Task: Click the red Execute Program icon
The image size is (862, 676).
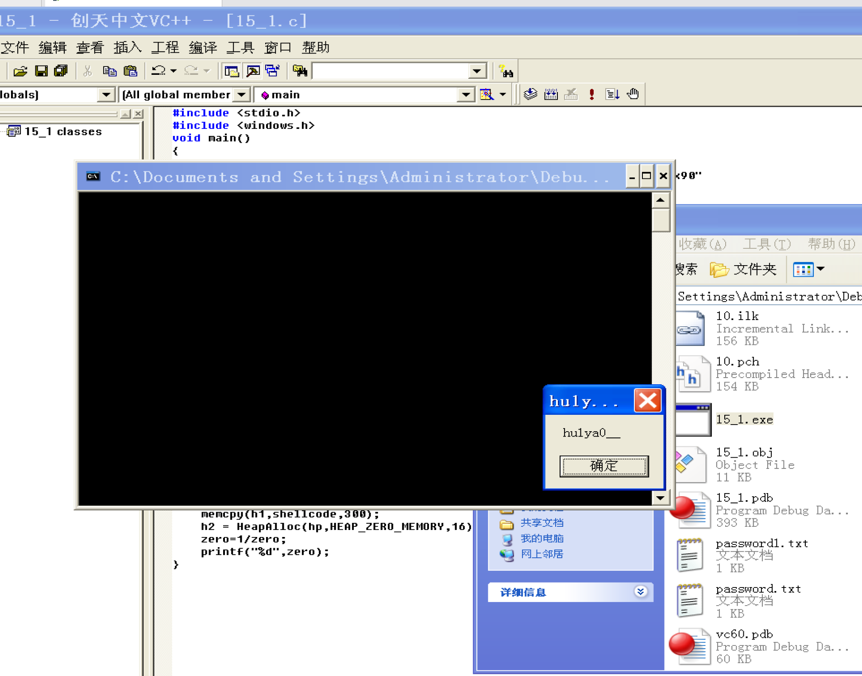Action: (591, 94)
